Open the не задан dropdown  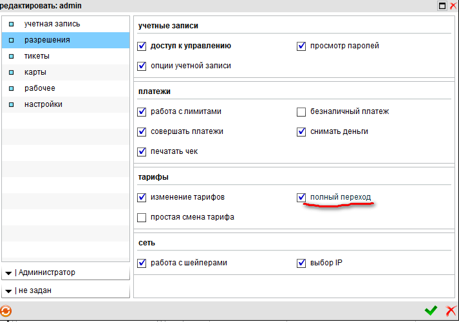click(8, 290)
